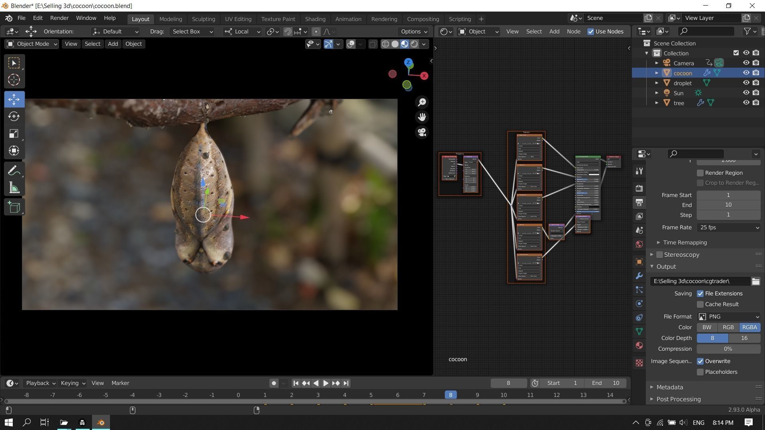765x430 pixels.
Task: Select the Measure tool
Action: [14, 188]
